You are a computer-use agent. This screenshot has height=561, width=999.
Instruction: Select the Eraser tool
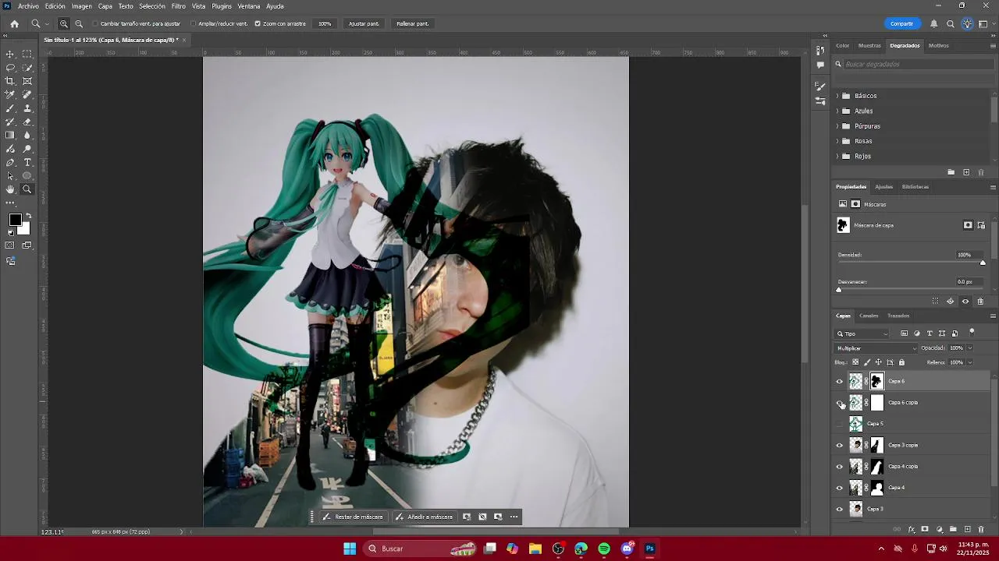tap(27, 122)
